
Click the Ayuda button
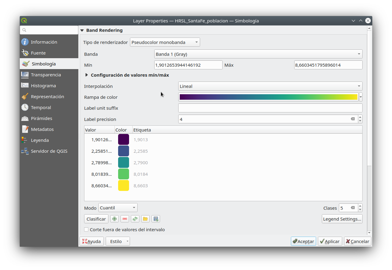(x=92, y=241)
